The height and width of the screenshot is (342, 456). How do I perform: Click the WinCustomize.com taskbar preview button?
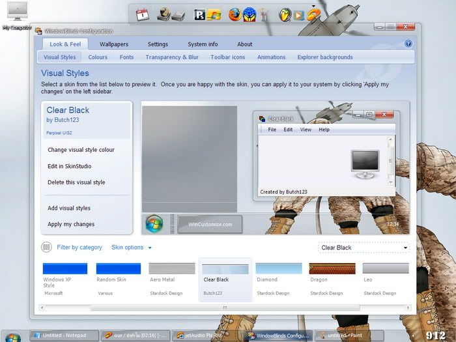[210, 224]
